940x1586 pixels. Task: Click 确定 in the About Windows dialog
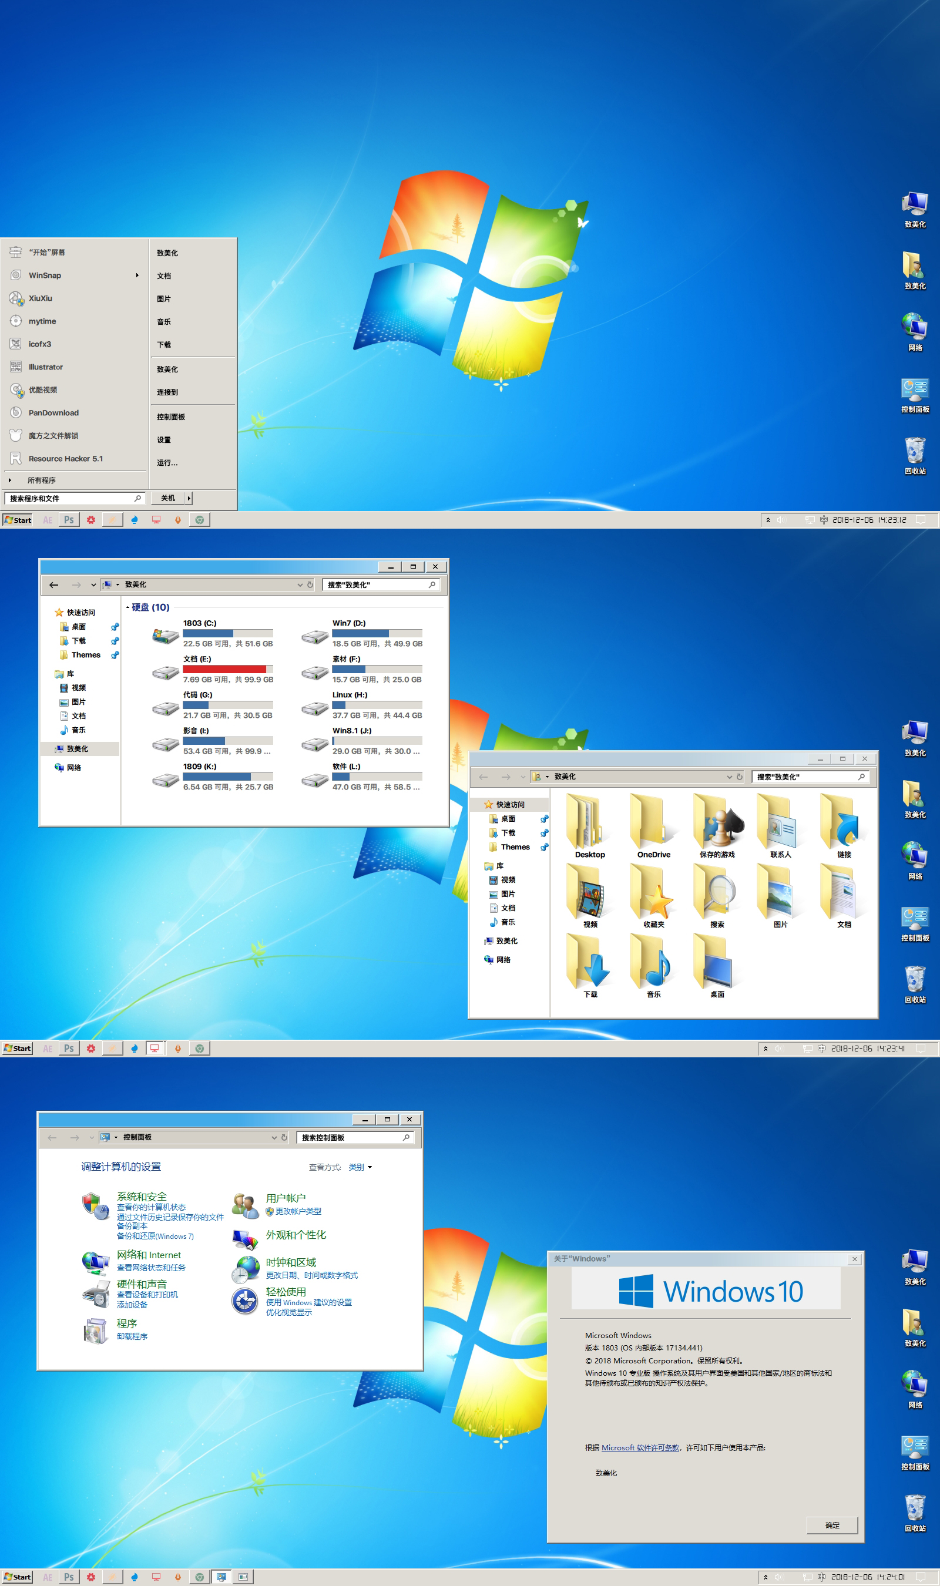[832, 1525]
